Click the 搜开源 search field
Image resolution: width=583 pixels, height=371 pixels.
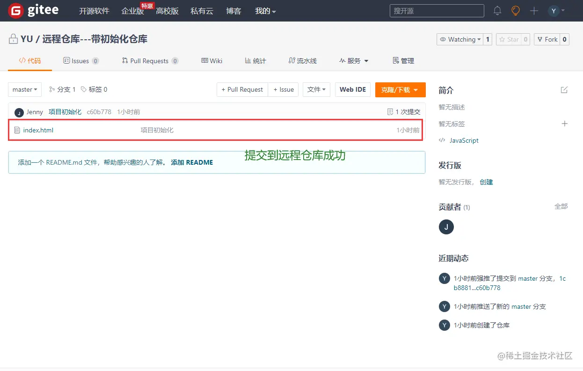pyautogui.click(x=436, y=10)
